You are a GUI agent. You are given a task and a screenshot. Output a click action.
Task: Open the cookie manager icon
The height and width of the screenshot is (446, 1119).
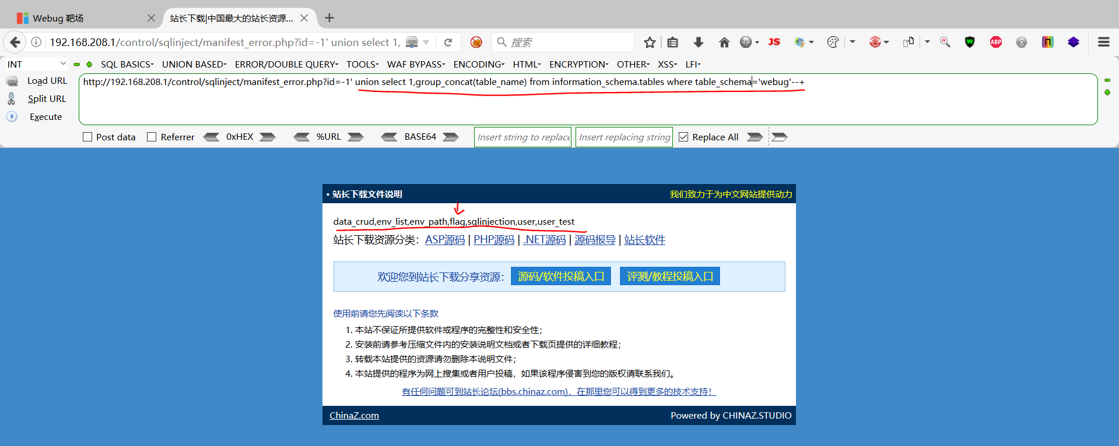pyautogui.click(x=833, y=42)
